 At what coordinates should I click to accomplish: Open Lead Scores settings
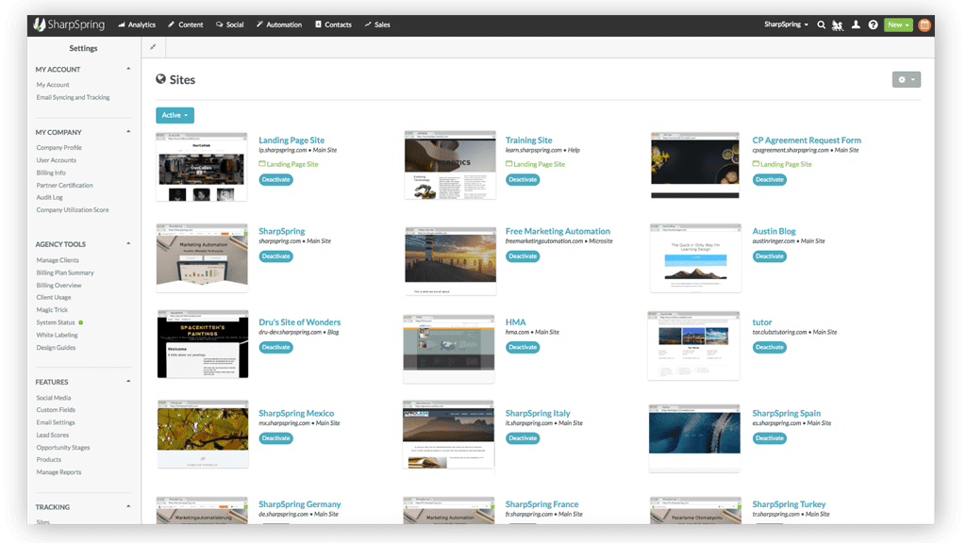click(53, 435)
